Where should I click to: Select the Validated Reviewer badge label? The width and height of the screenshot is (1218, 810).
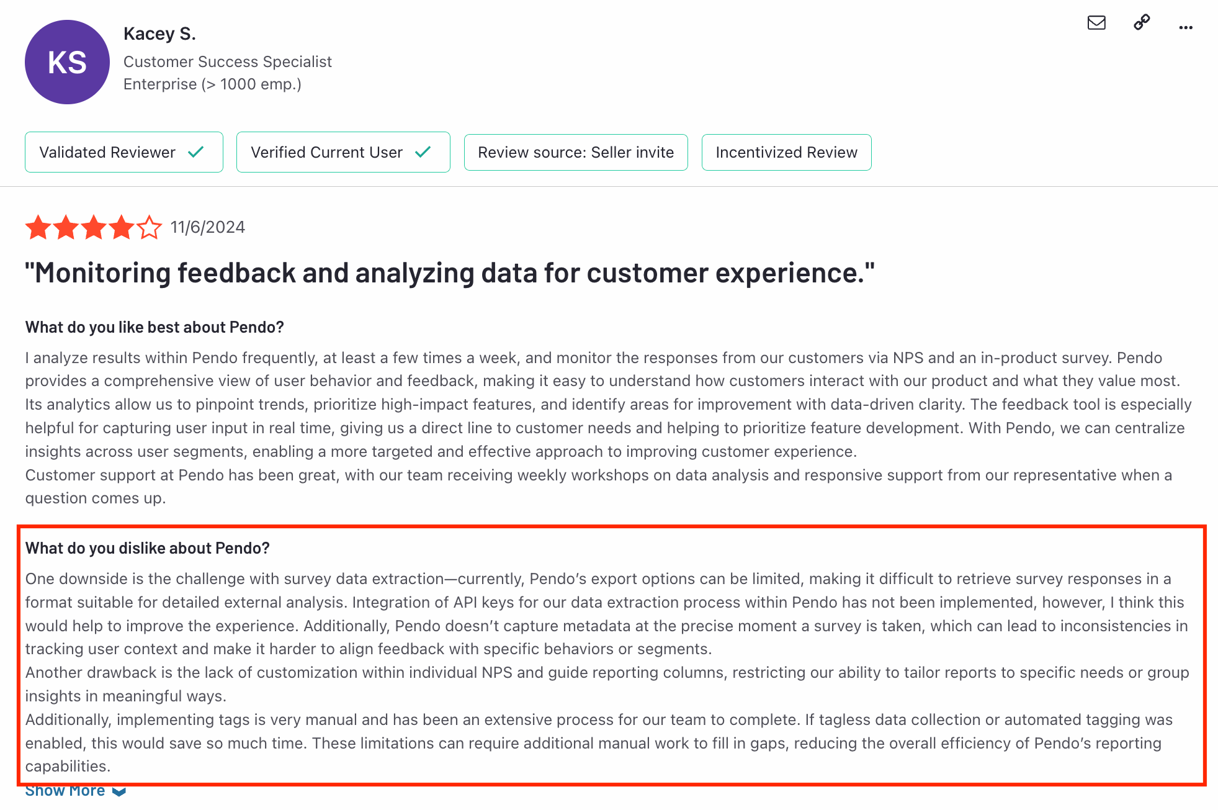pyautogui.click(x=107, y=152)
